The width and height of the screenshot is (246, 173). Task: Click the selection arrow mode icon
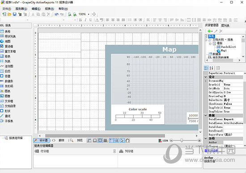tap(122, 140)
